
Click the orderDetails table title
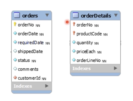pyautogui.click(x=96, y=16)
